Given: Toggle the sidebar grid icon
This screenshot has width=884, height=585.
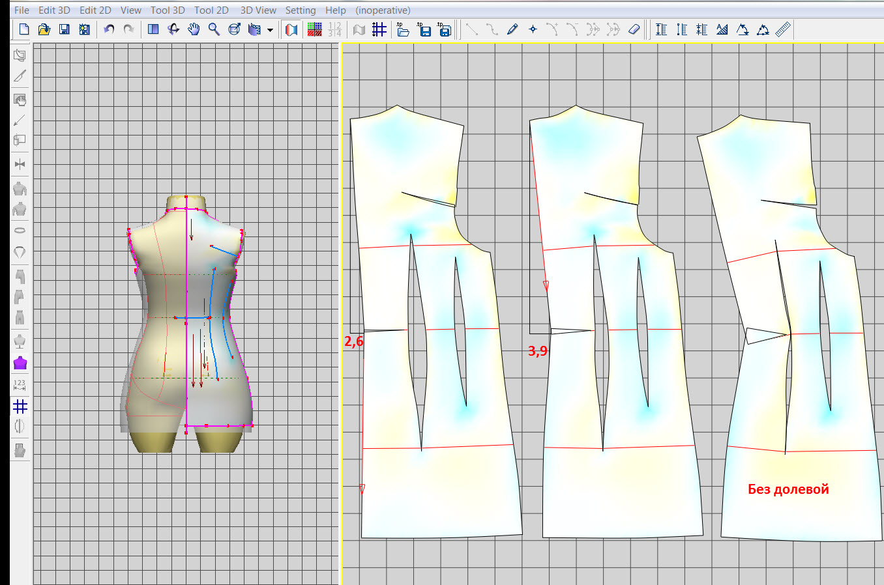Looking at the screenshot, I should click(x=20, y=407).
